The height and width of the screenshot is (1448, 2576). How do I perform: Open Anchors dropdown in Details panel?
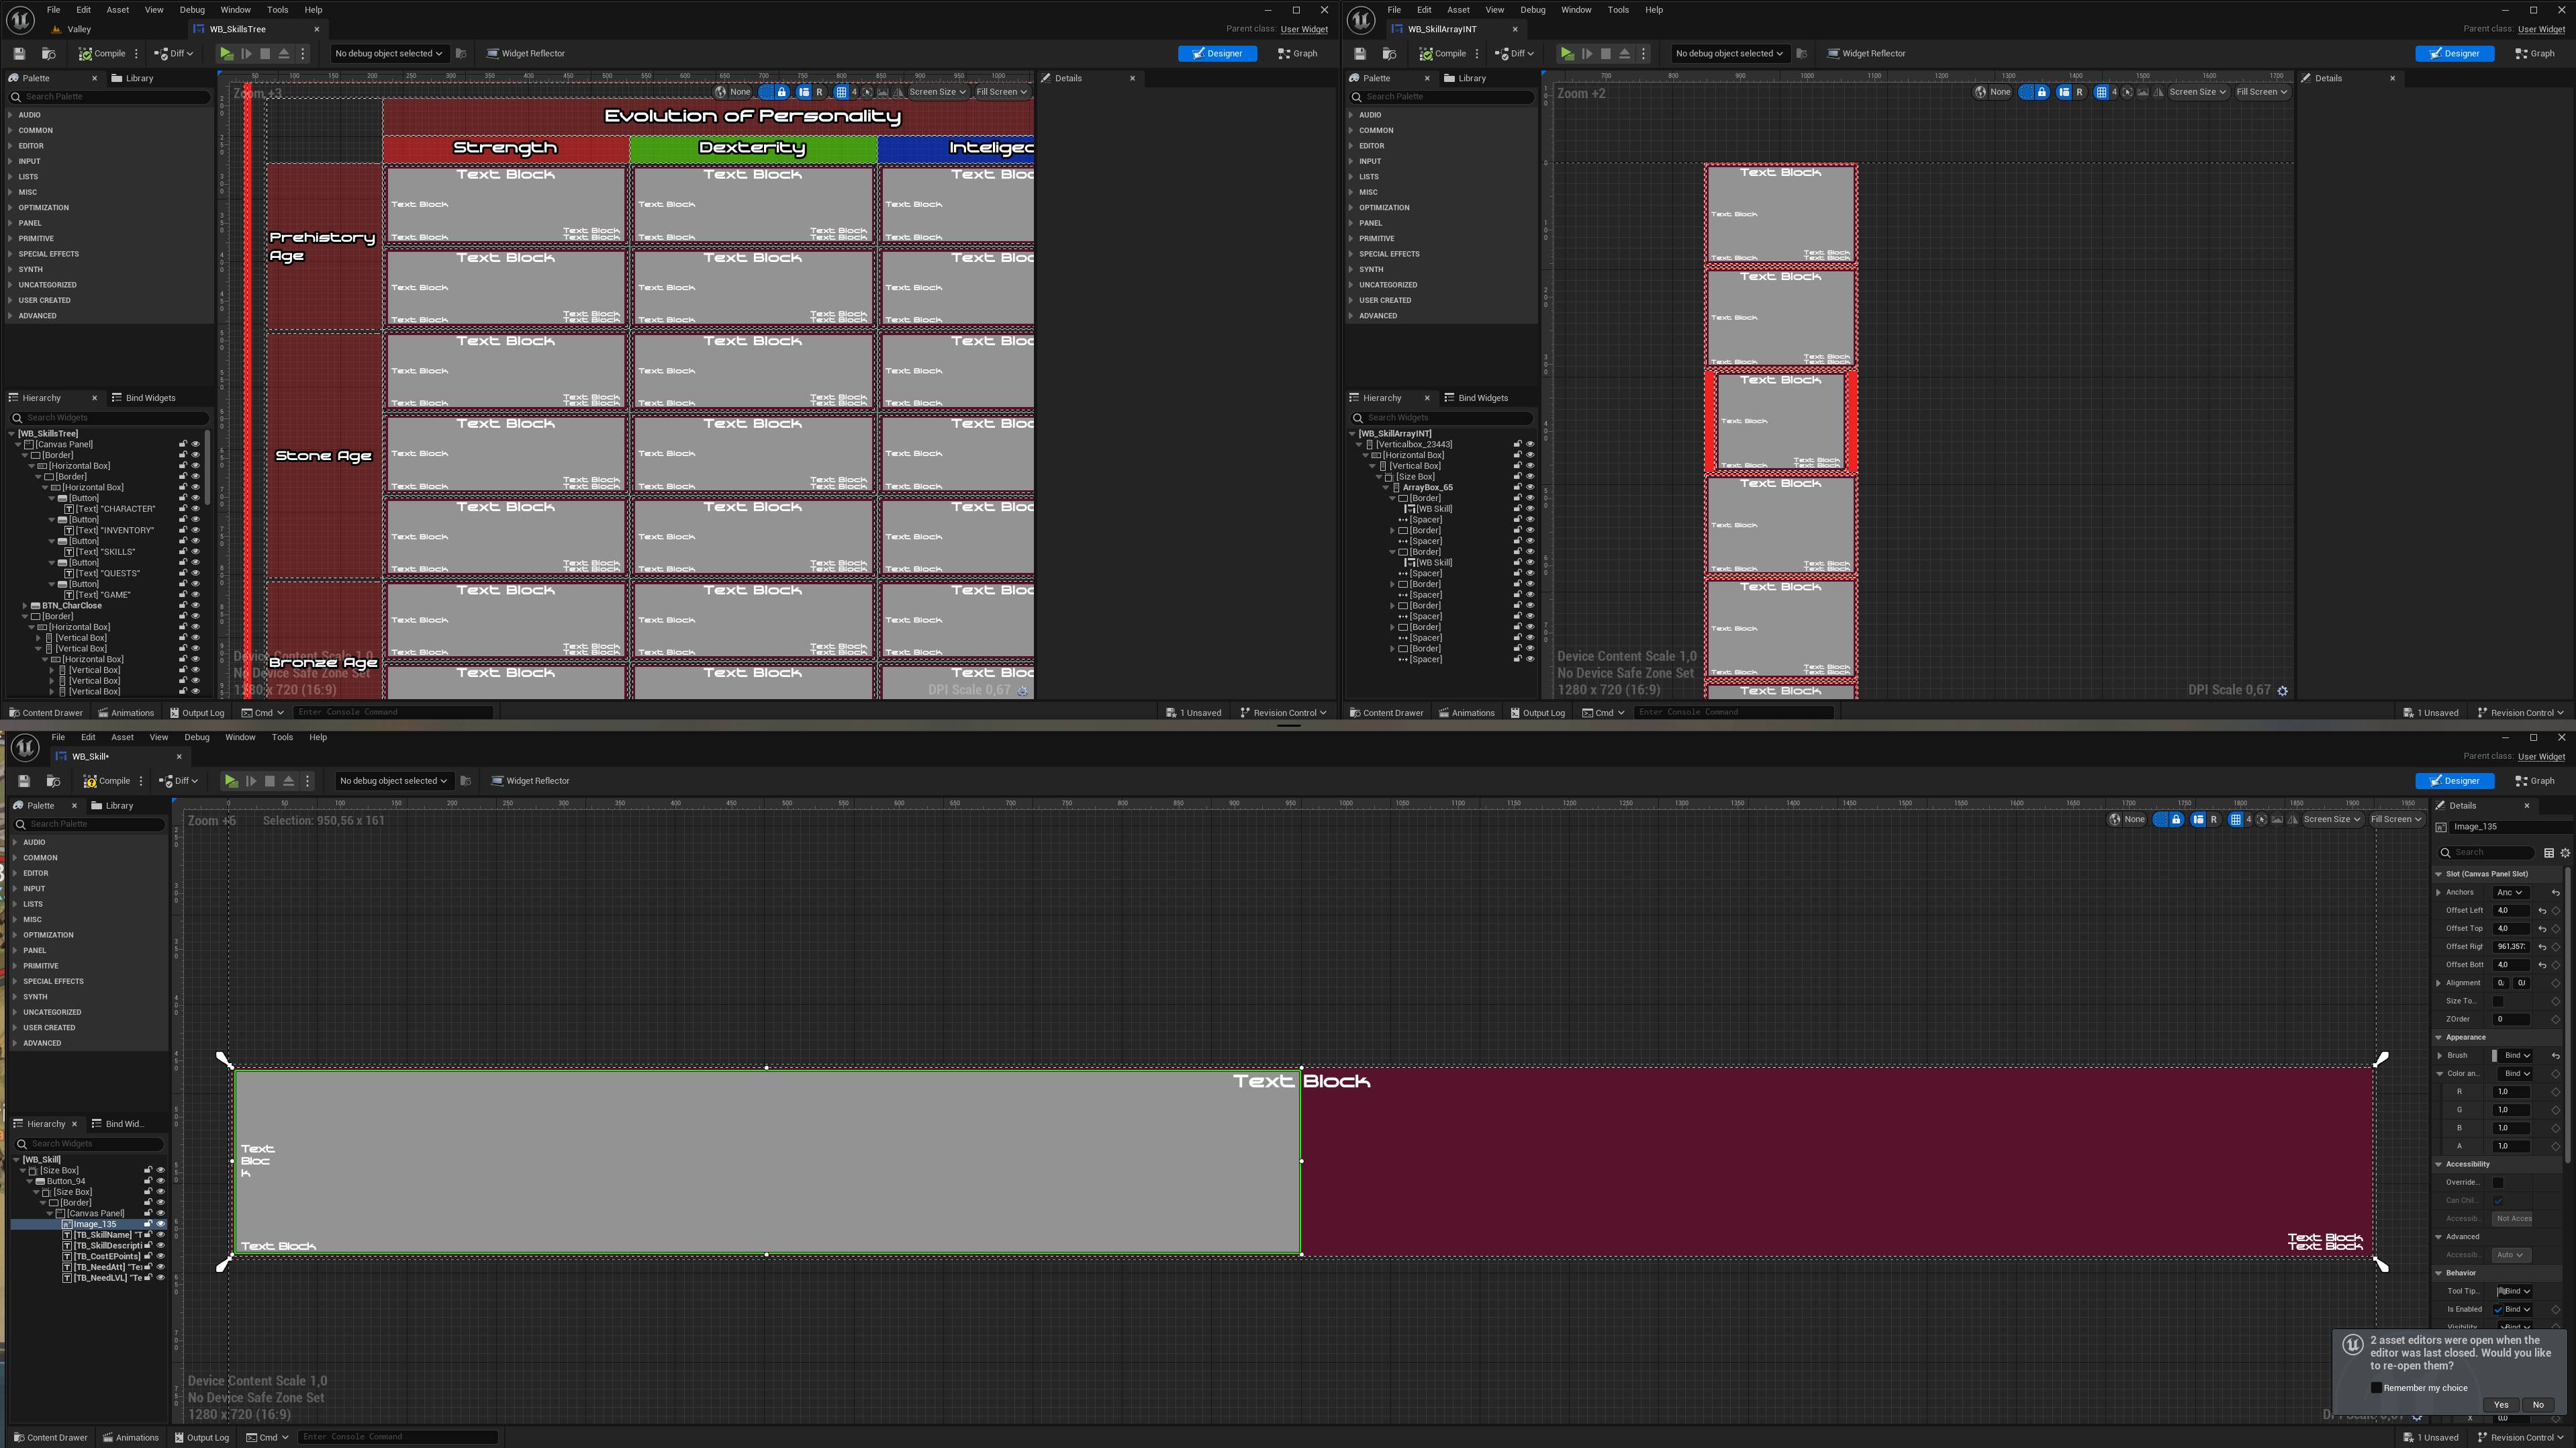pyautogui.click(x=2510, y=893)
